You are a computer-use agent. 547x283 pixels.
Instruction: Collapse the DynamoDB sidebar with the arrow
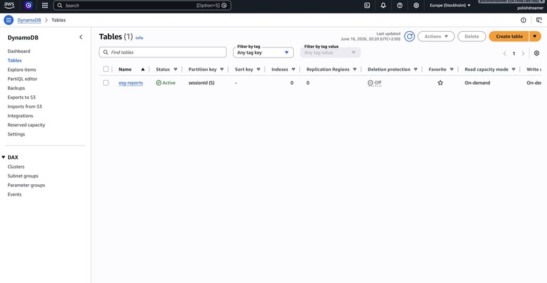pos(81,37)
